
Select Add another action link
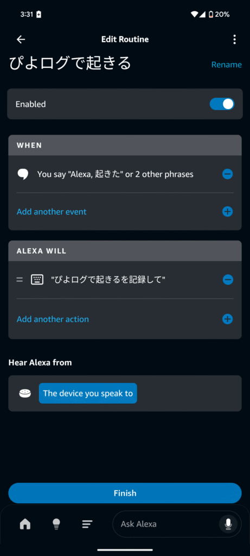[53, 319]
